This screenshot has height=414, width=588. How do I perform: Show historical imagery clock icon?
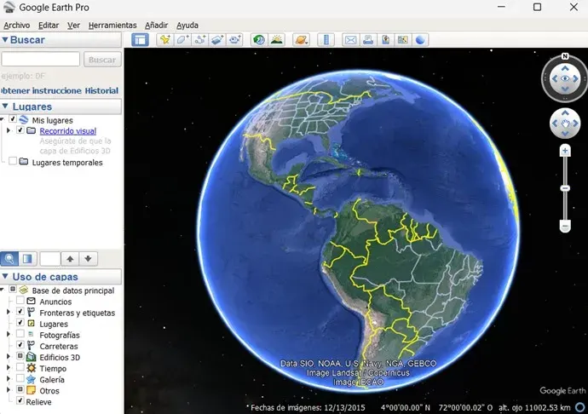coord(259,40)
